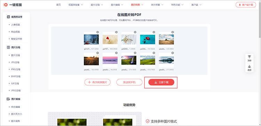Click the 客户端下载 button
This screenshot has height=126, width=261.
pos(246,5)
